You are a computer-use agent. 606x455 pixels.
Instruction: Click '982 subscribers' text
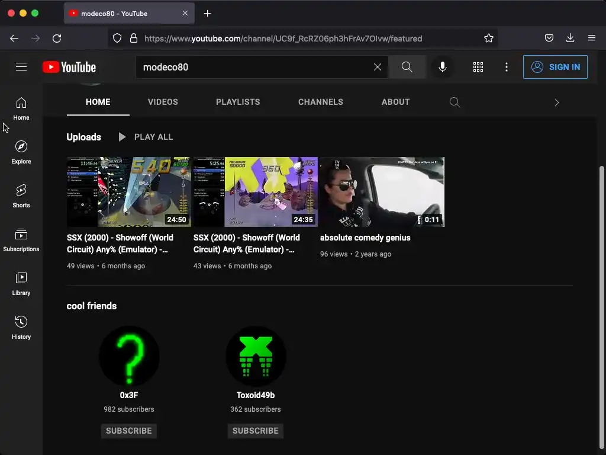129,409
